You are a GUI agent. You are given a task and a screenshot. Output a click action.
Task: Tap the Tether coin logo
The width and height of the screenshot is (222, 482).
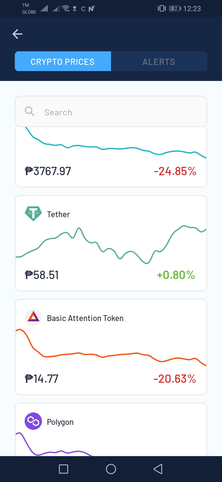(33, 214)
